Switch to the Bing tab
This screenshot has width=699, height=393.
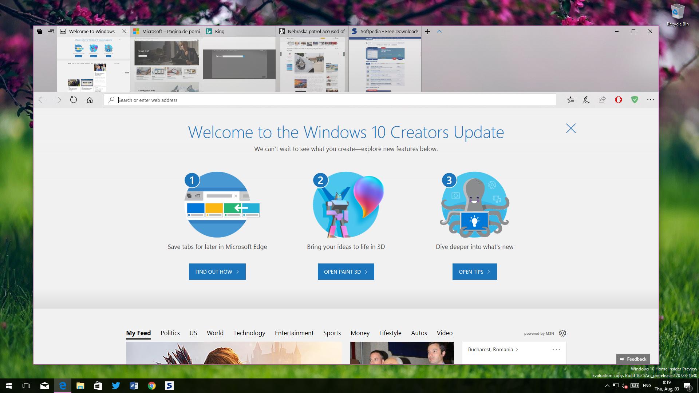pos(240,31)
